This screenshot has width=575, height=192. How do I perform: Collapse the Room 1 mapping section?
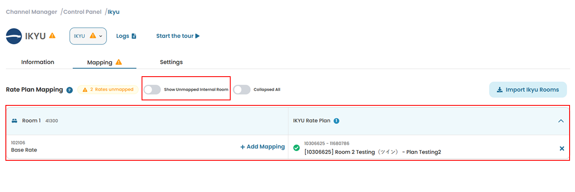coord(561,121)
